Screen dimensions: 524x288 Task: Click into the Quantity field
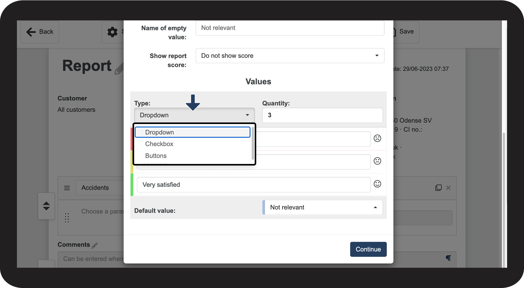click(322, 115)
